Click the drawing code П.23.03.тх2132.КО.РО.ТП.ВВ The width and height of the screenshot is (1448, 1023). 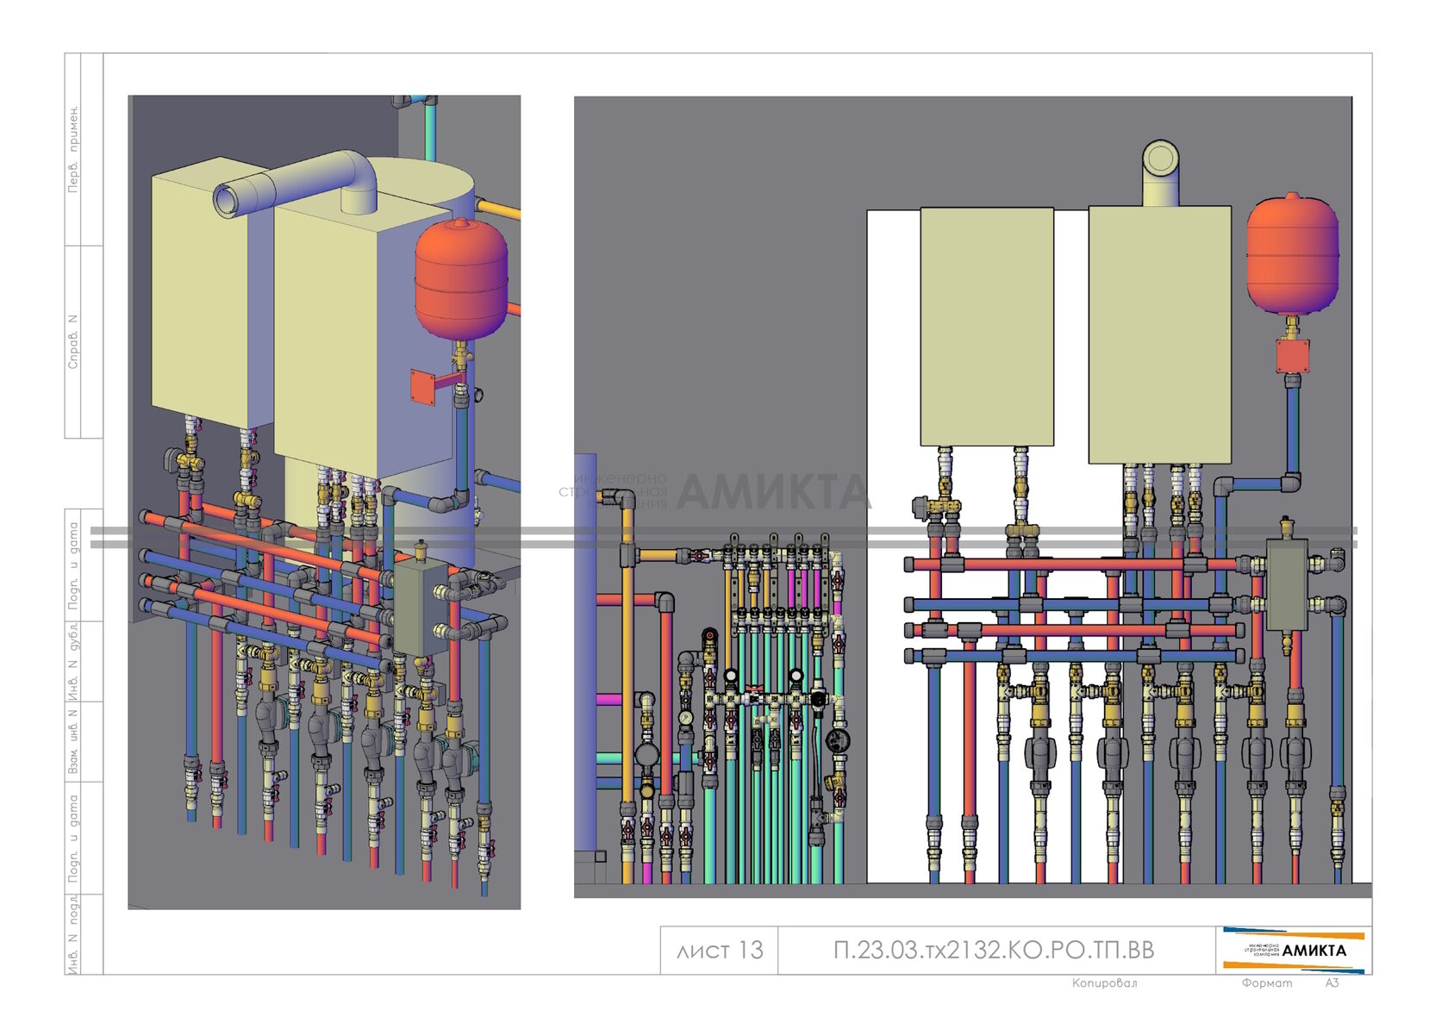pos(994,950)
